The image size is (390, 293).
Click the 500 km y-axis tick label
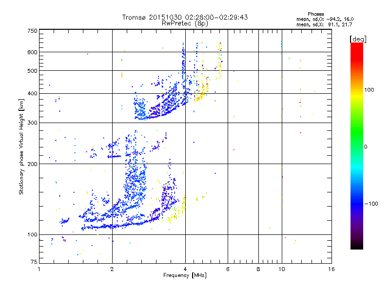tap(32, 71)
